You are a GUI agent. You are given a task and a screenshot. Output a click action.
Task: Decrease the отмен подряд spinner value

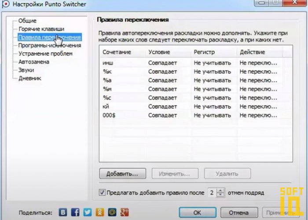(220, 194)
